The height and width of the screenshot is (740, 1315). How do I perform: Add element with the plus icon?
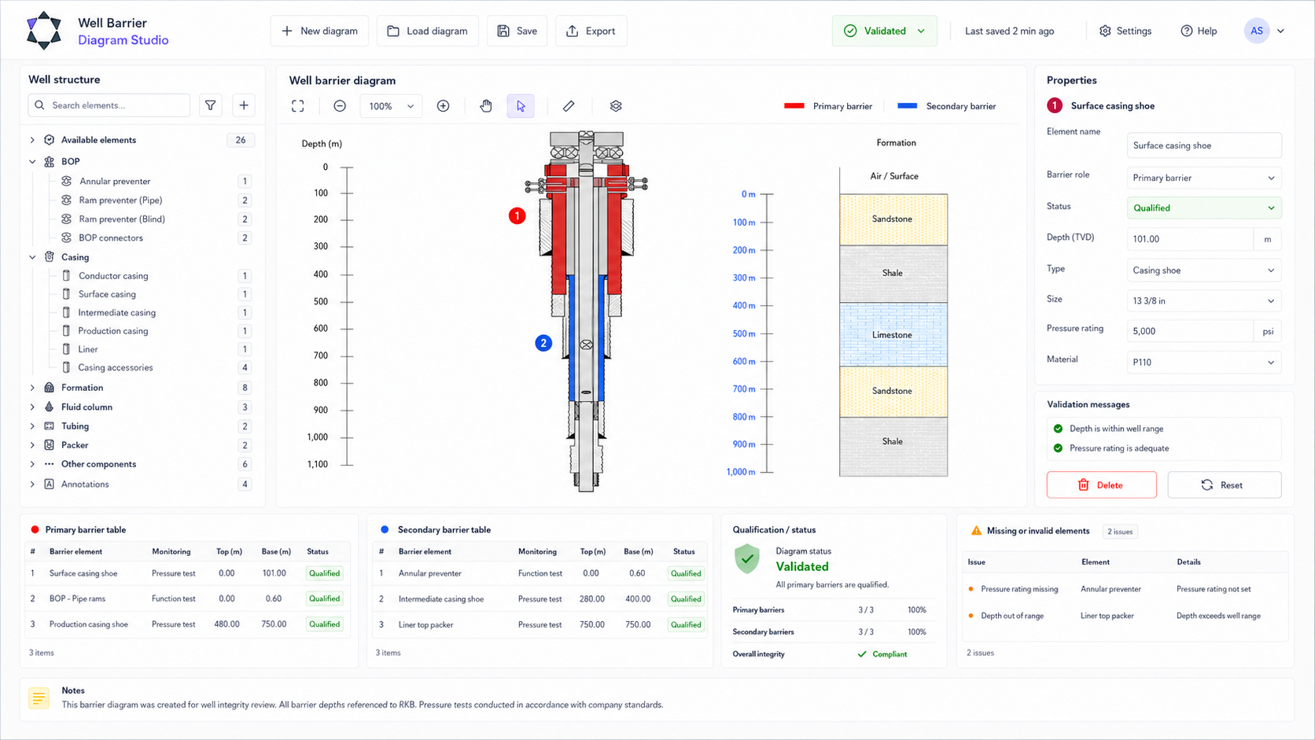point(244,105)
